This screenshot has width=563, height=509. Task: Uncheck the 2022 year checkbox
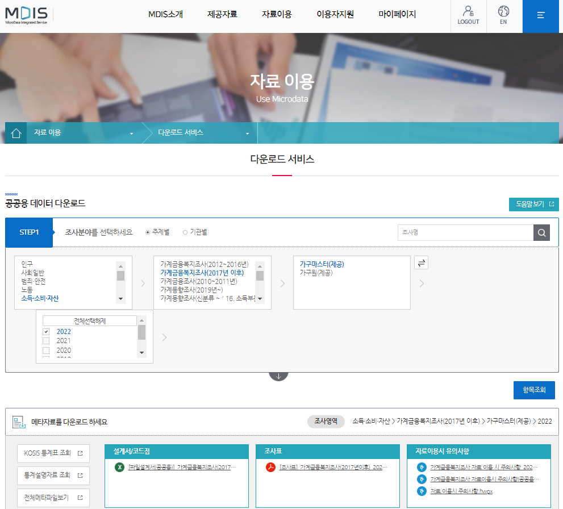(46, 331)
